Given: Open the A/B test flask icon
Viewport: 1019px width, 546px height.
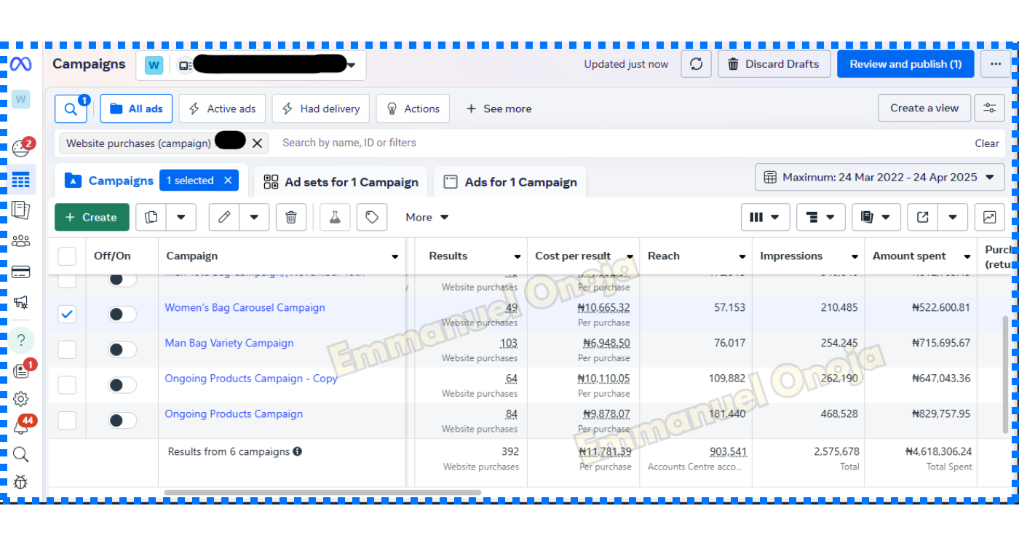Looking at the screenshot, I should click(x=335, y=217).
